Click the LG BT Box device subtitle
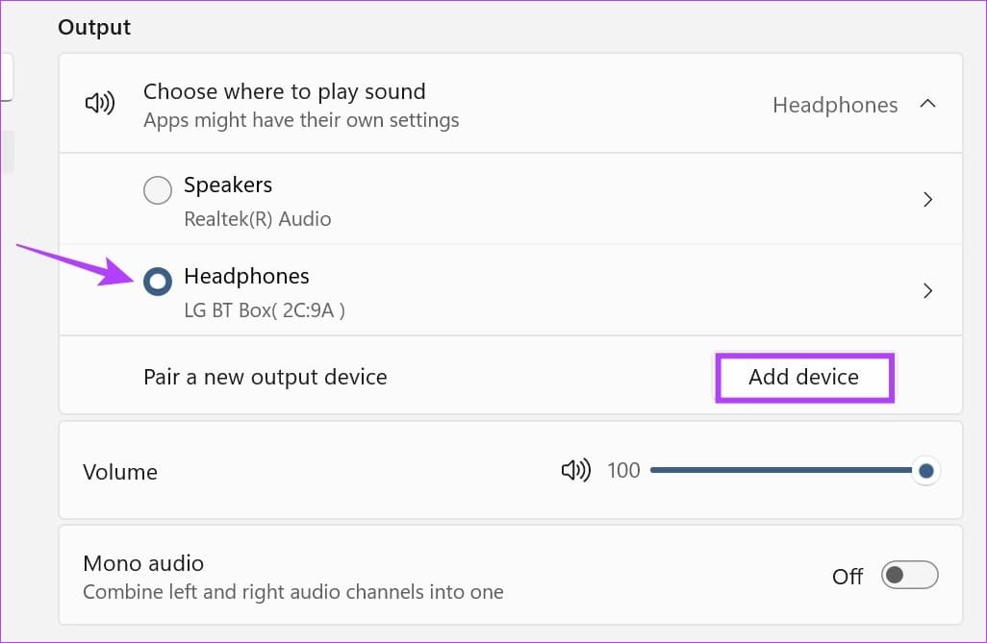 [x=264, y=310]
